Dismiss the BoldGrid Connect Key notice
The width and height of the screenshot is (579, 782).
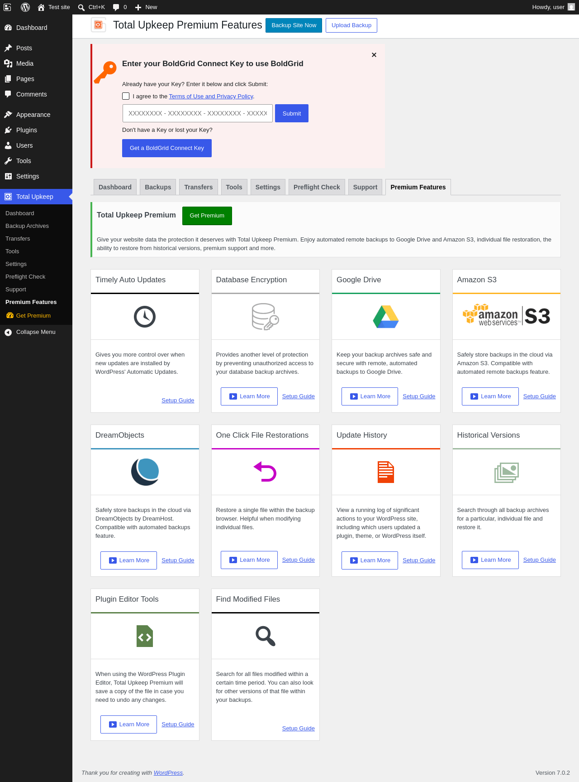pyautogui.click(x=374, y=55)
